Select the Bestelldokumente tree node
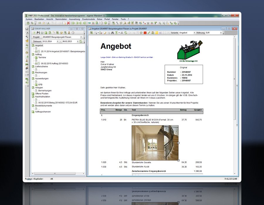 43,106
